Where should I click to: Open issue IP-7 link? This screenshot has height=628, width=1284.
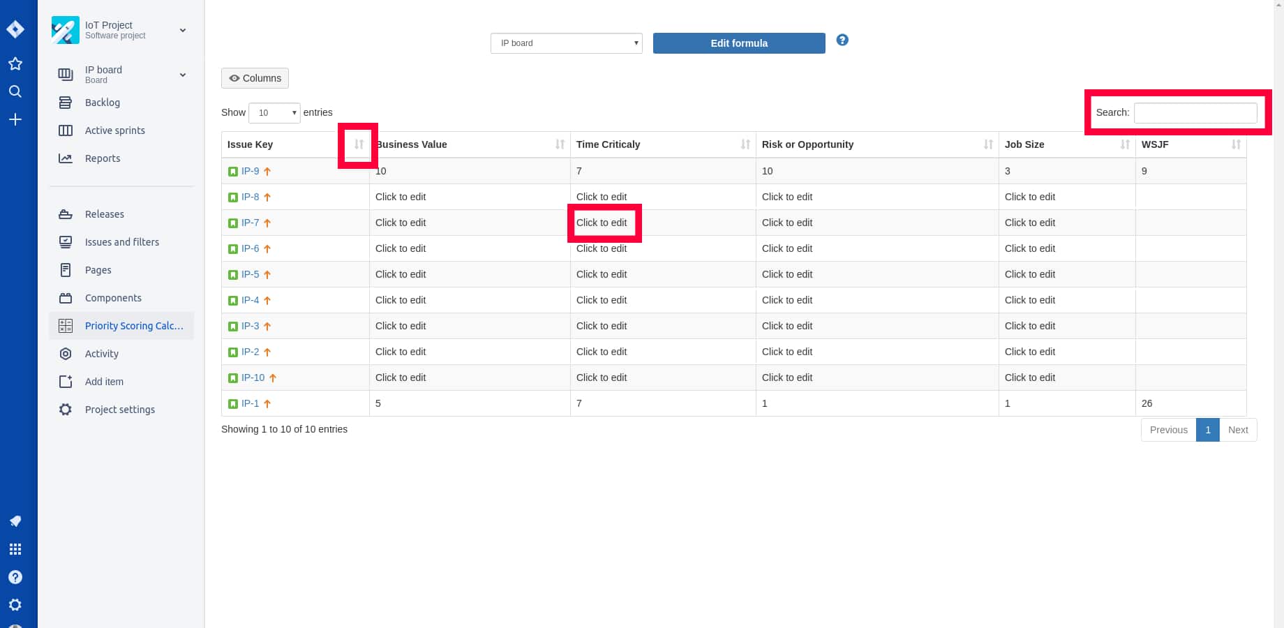(250, 223)
